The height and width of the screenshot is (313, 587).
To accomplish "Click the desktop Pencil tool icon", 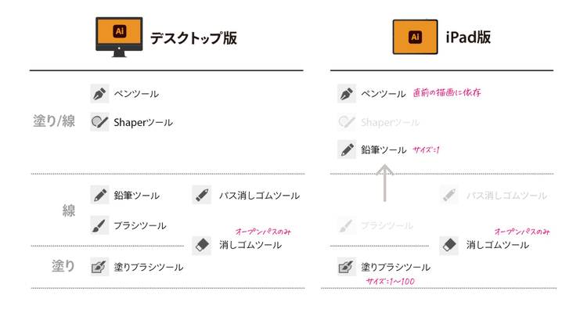I will (x=99, y=195).
